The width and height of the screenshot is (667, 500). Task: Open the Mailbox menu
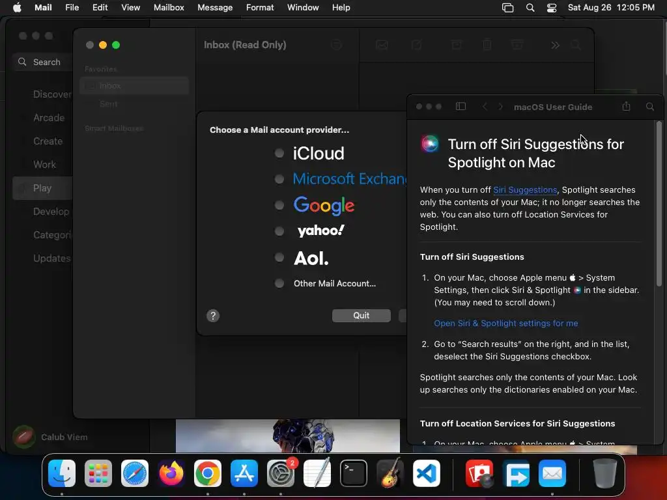pos(169,8)
